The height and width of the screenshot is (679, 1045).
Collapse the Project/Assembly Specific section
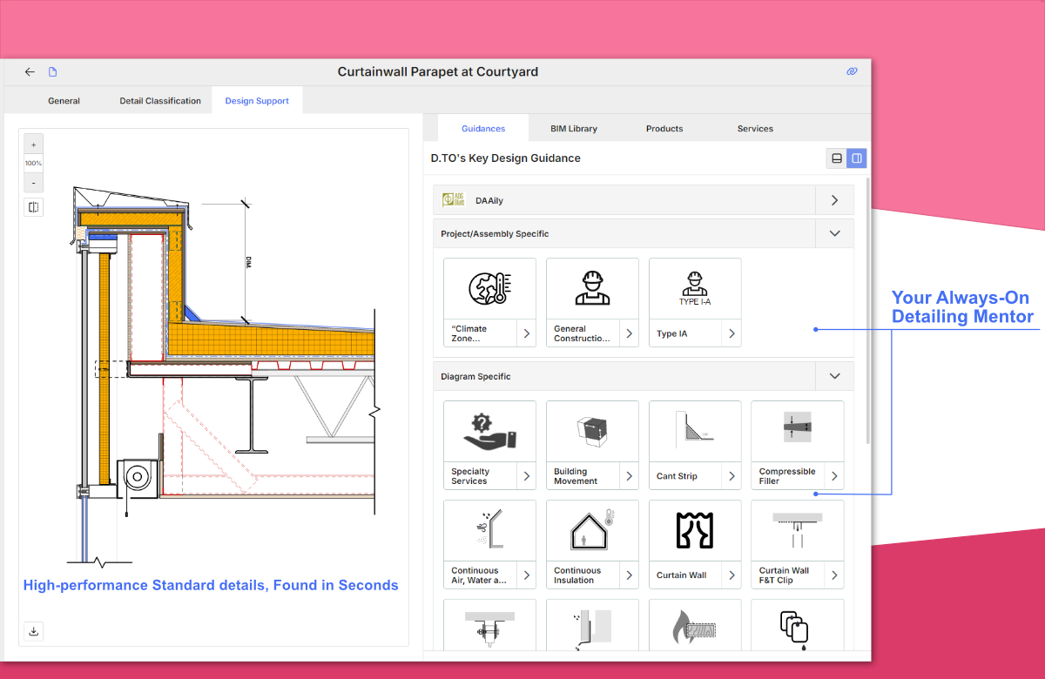click(x=834, y=233)
